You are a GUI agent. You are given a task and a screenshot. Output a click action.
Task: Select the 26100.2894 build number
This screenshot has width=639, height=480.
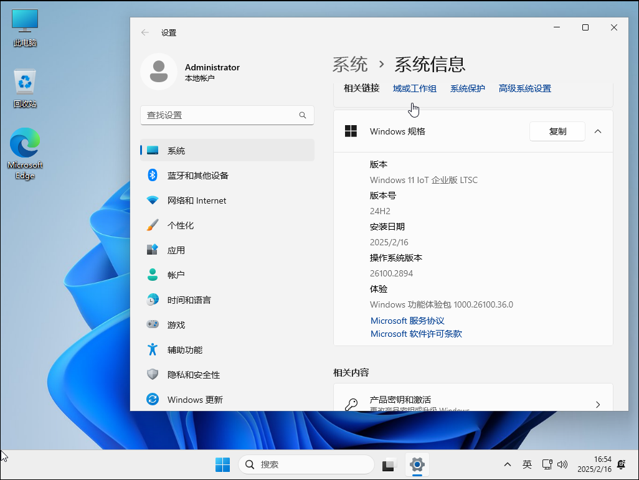(391, 273)
